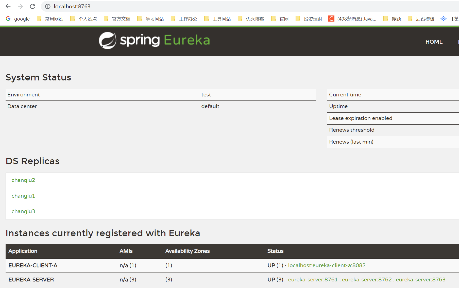
Task: Open the 优秀博客 bookmark folder
Action: click(251, 19)
